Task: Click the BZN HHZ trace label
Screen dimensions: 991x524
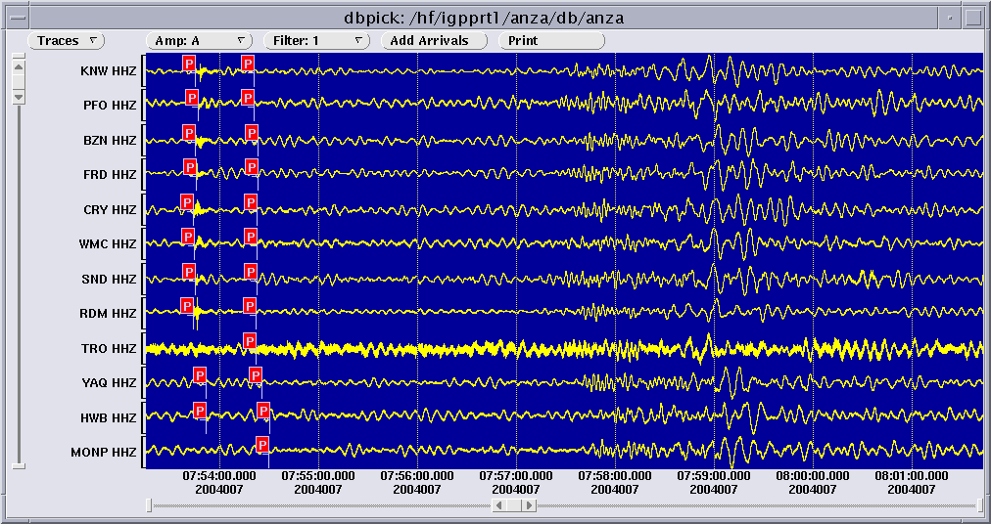Action: click(110, 140)
